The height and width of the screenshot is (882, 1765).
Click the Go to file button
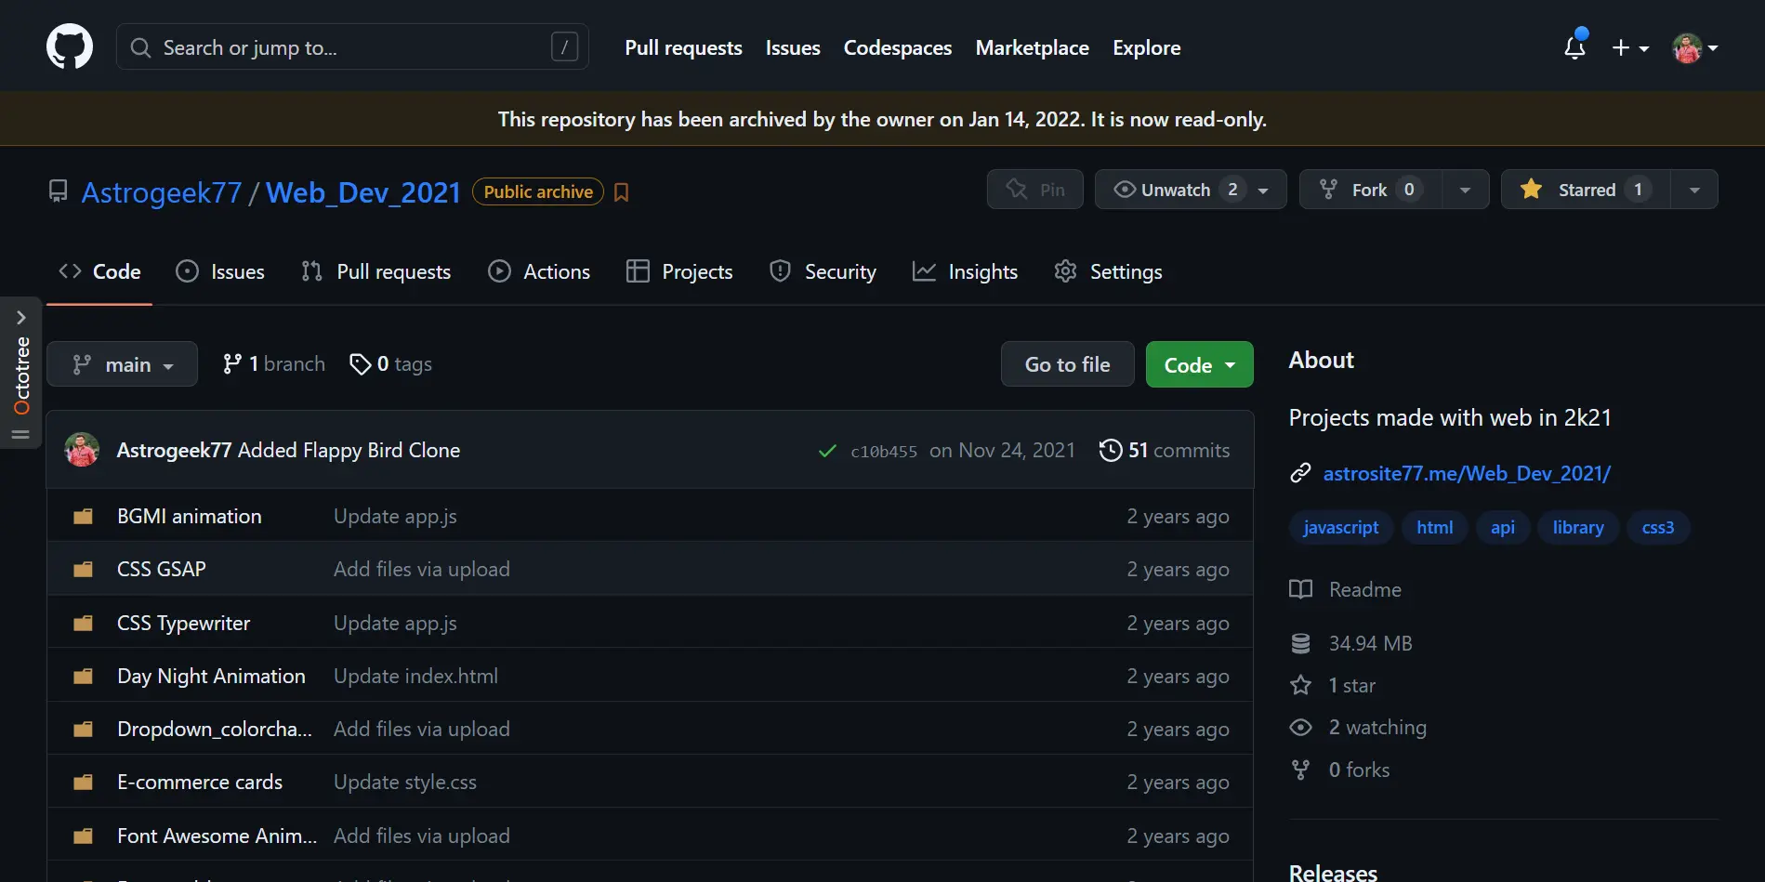coord(1067,365)
